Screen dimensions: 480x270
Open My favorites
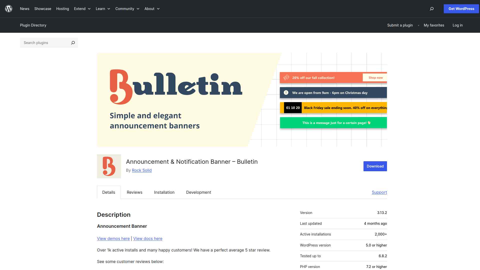click(434, 25)
